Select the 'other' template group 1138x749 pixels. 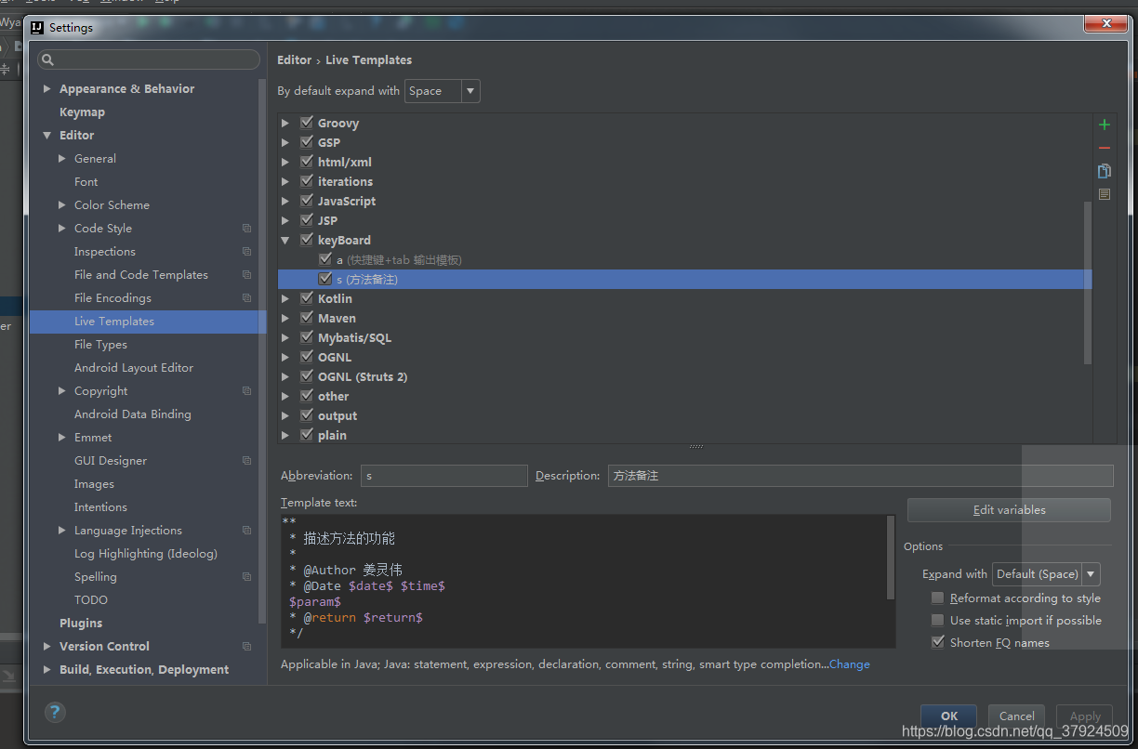coord(333,396)
